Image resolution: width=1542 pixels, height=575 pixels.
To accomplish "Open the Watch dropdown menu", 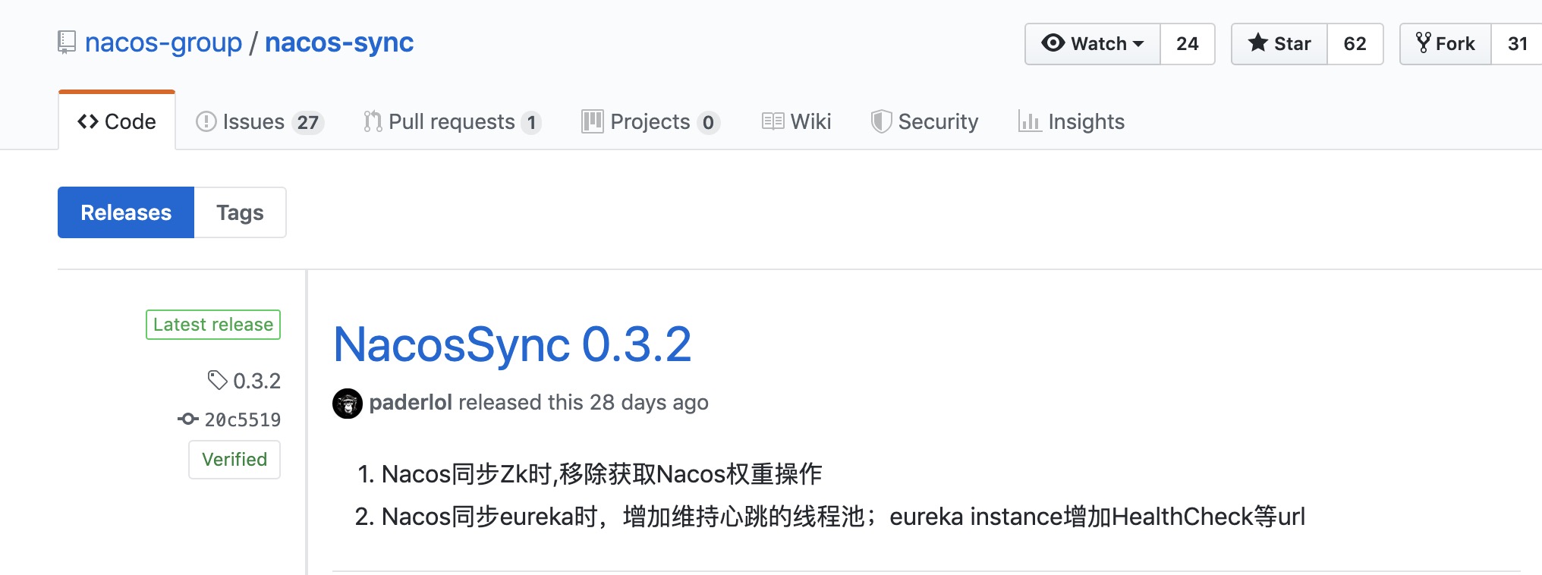I will [x=1092, y=44].
